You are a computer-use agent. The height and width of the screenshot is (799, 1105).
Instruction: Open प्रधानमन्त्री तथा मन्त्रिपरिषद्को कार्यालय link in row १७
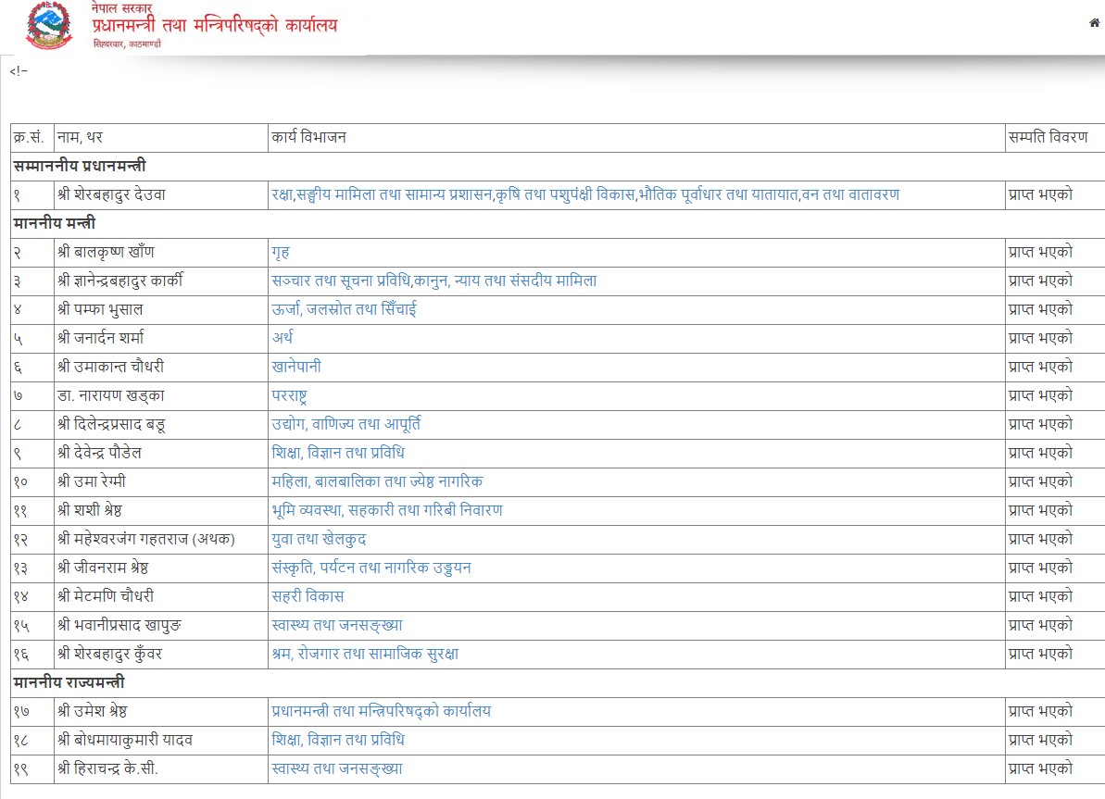pos(382,711)
